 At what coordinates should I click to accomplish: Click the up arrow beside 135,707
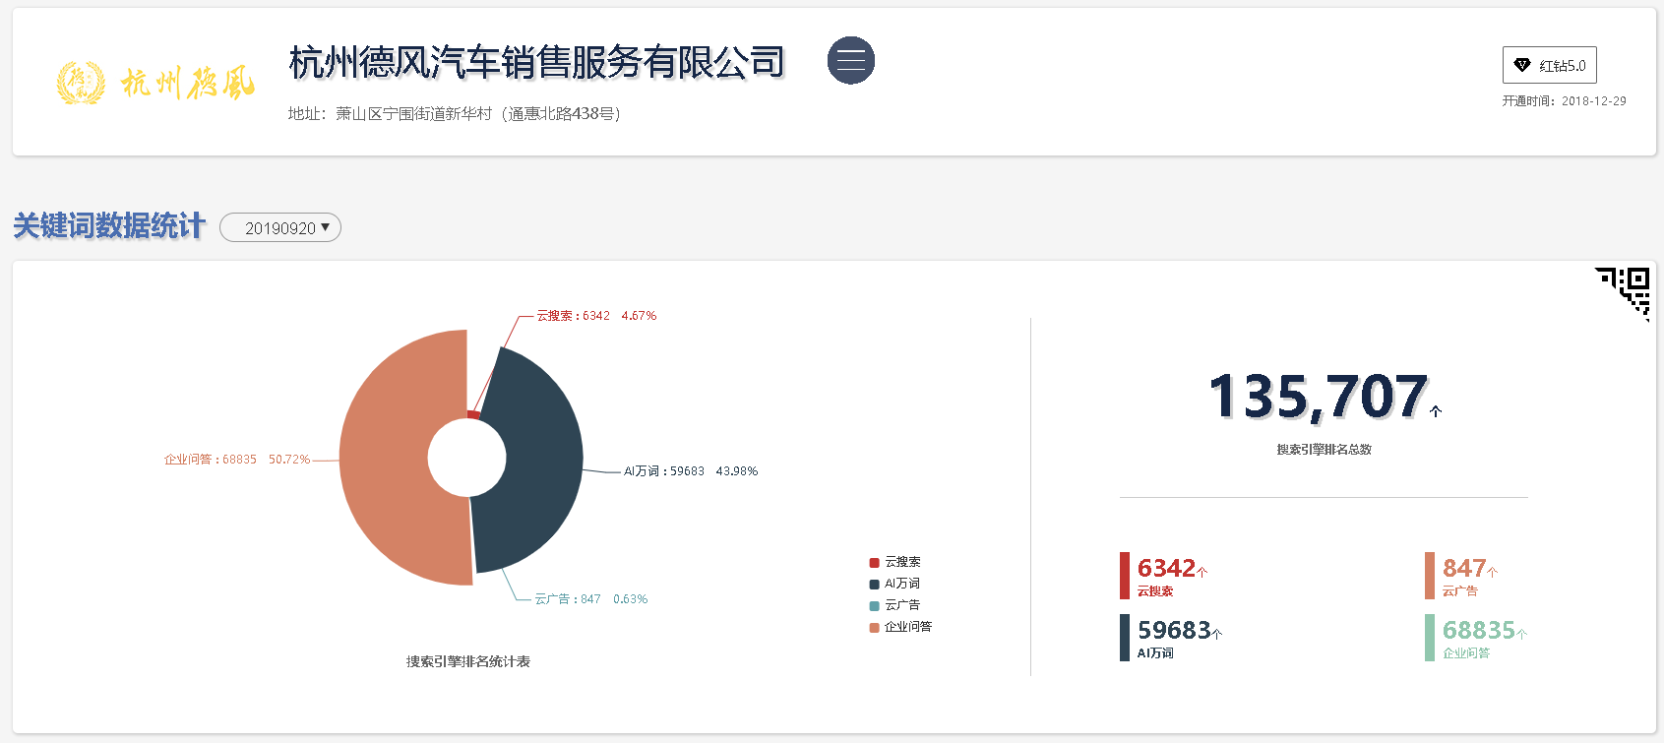[x=1436, y=411]
